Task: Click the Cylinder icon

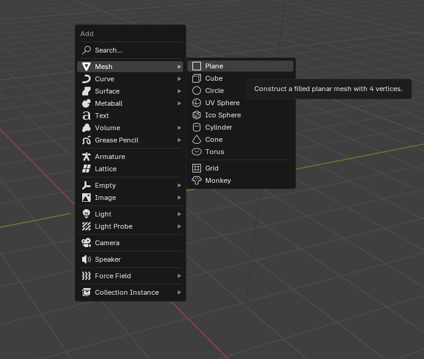Action: pyautogui.click(x=197, y=127)
